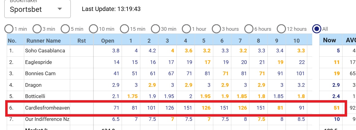Click the Now column header
Viewport: 356px width, 130px height.
click(x=329, y=40)
